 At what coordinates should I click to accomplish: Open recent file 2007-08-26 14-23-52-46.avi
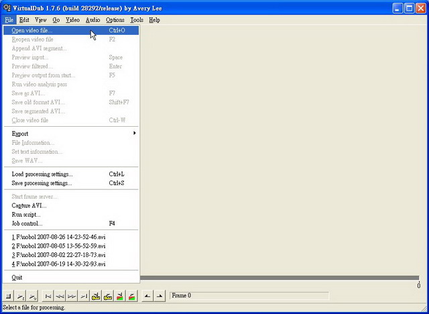coord(71,237)
